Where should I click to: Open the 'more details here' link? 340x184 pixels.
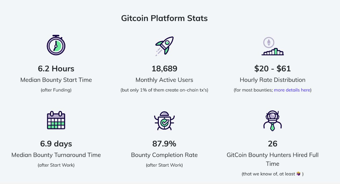(x=292, y=90)
